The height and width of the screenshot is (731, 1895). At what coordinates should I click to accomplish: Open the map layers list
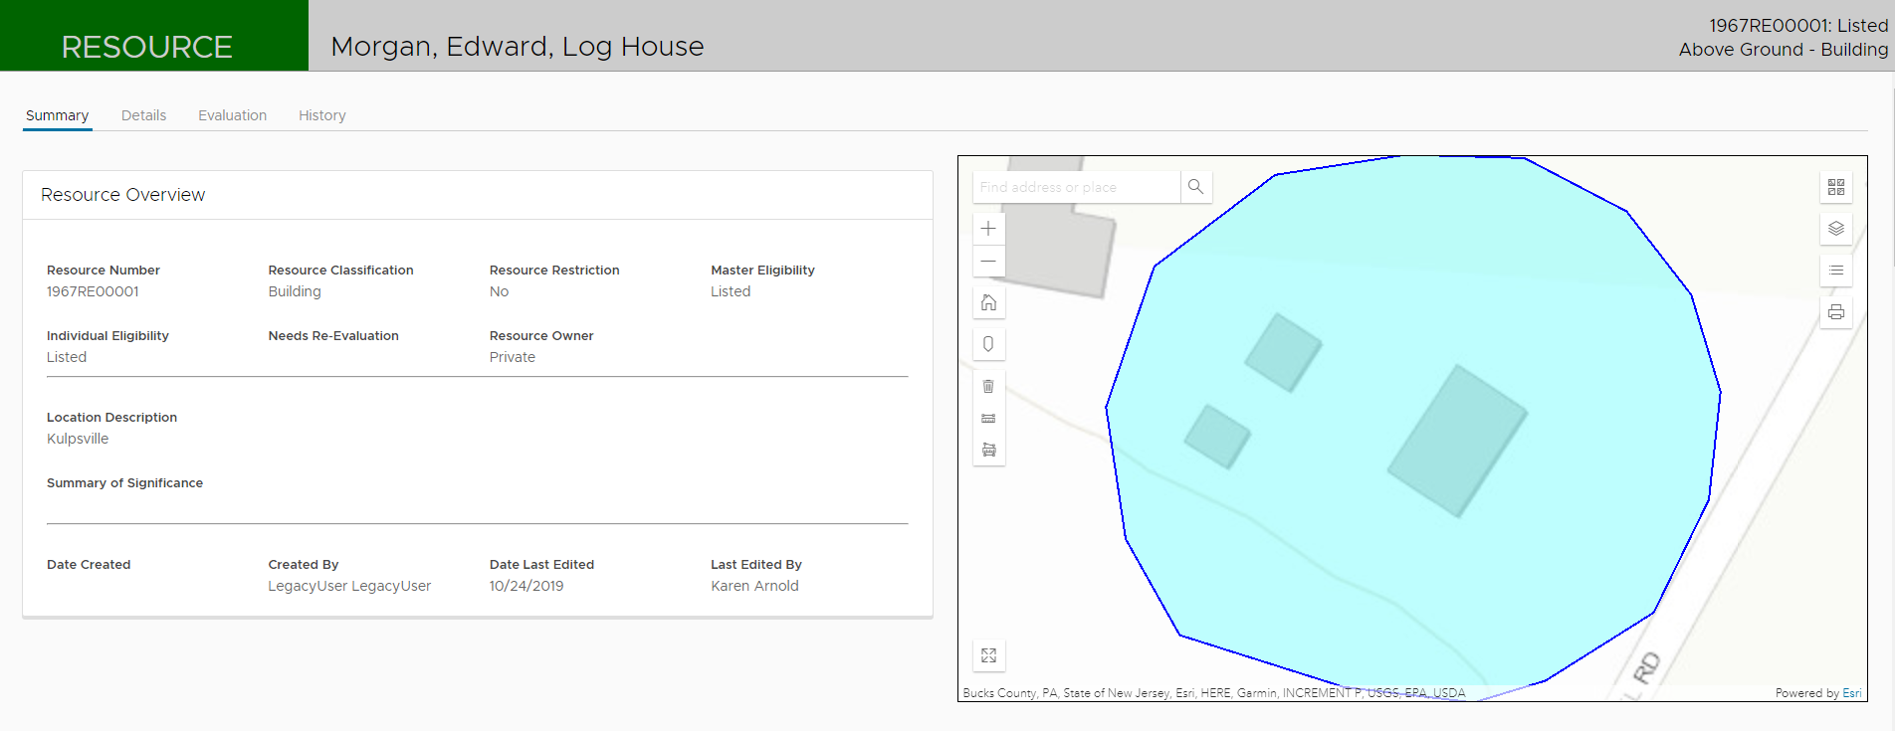click(1836, 229)
